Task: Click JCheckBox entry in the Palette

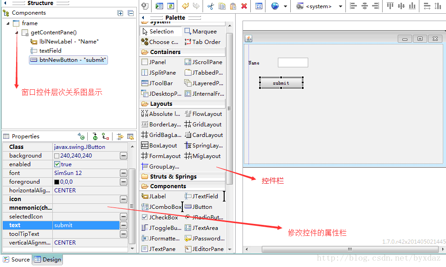Action: (160, 218)
